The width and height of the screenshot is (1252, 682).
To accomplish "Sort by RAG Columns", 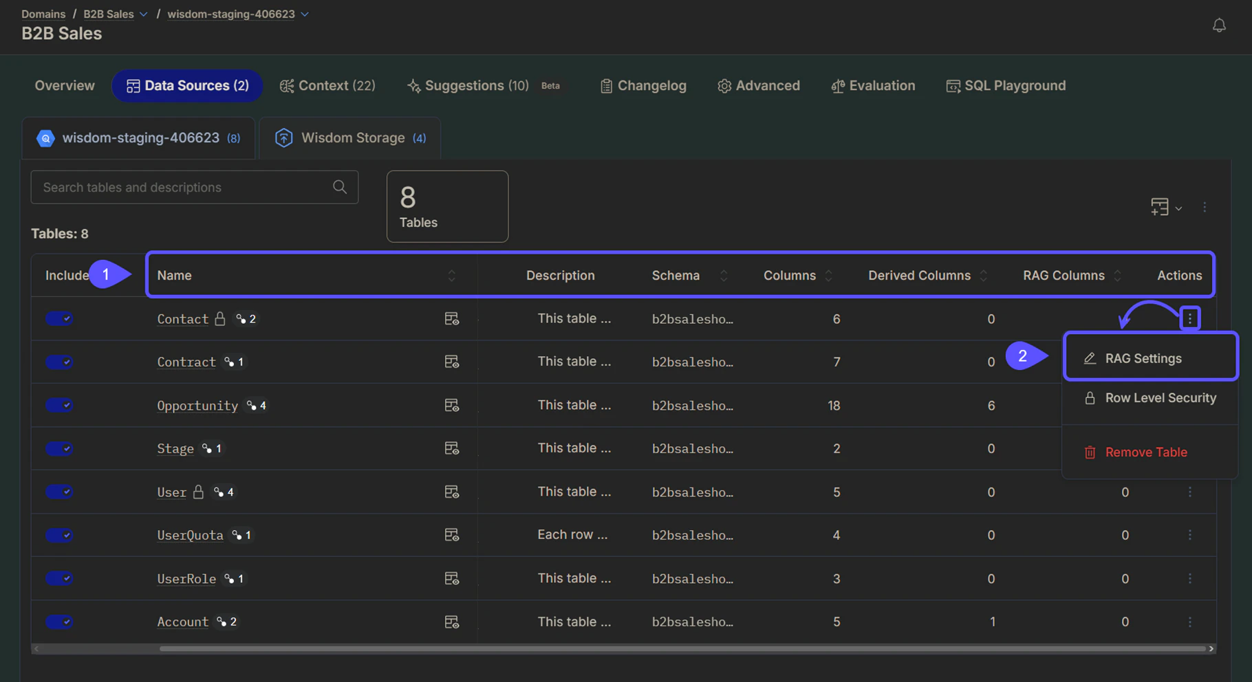I will (x=1118, y=275).
